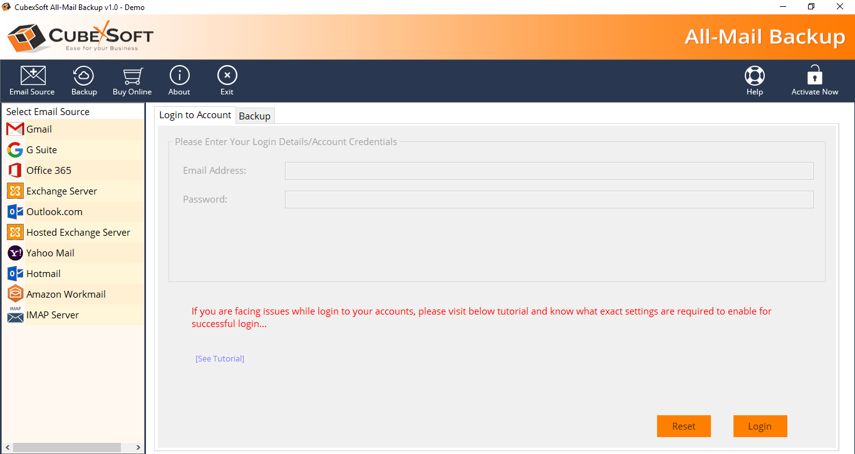Click the Select Email Source heading
Viewport: 855px width, 454px height.
pyautogui.click(x=48, y=112)
